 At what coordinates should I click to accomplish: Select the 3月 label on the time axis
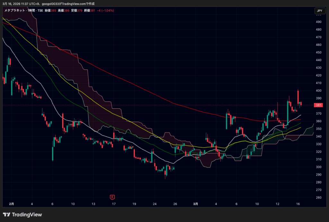[x=196, y=204]
